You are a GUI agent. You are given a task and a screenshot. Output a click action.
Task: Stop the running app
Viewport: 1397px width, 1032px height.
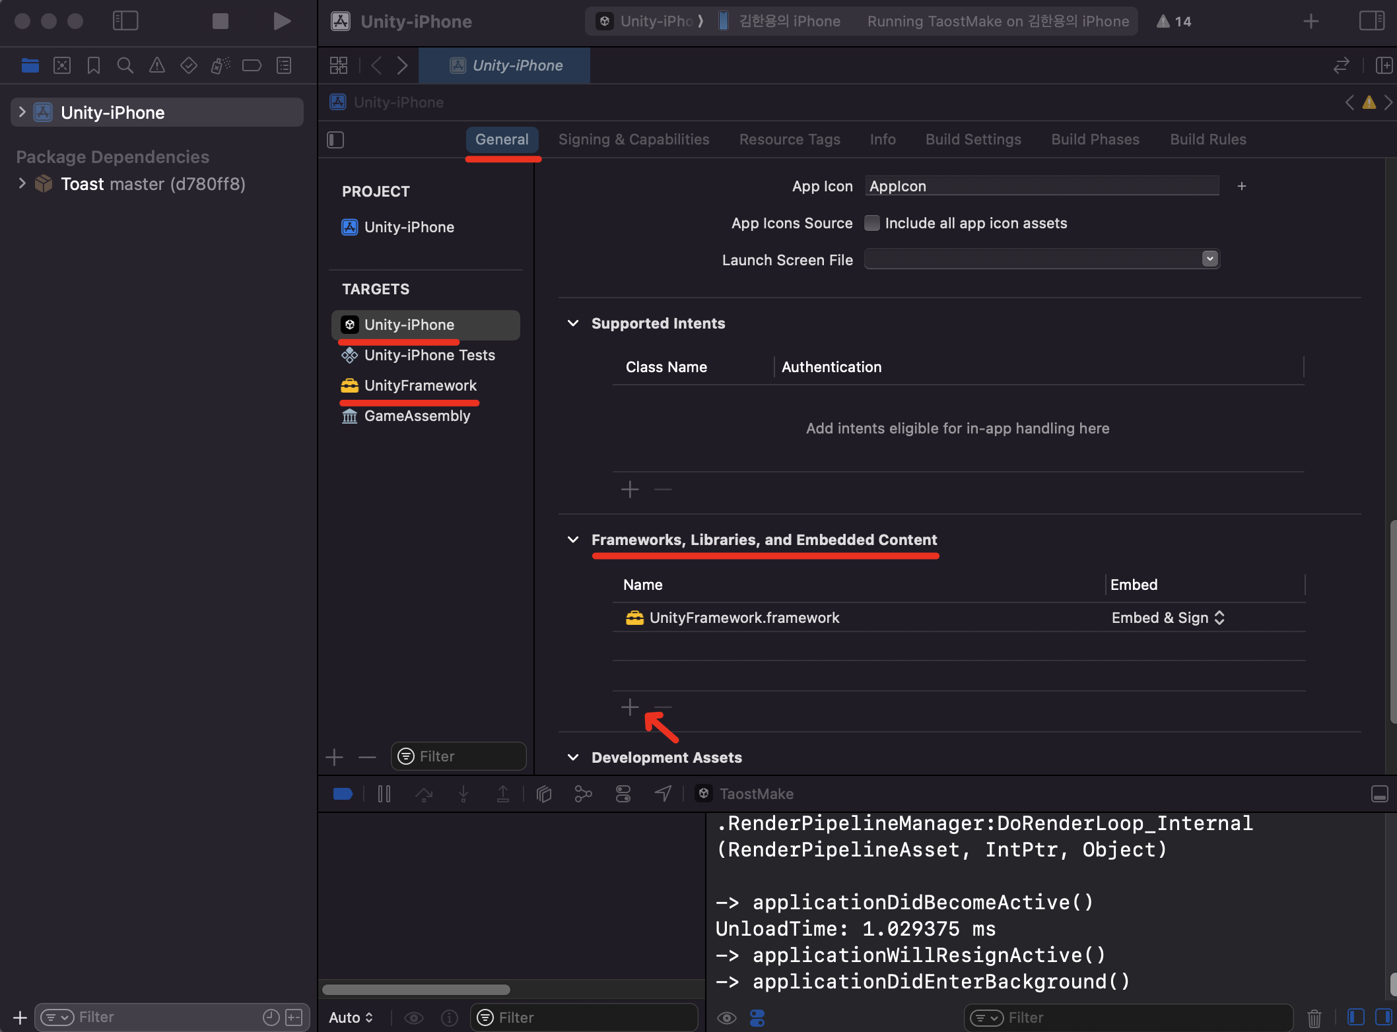[x=221, y=21]
